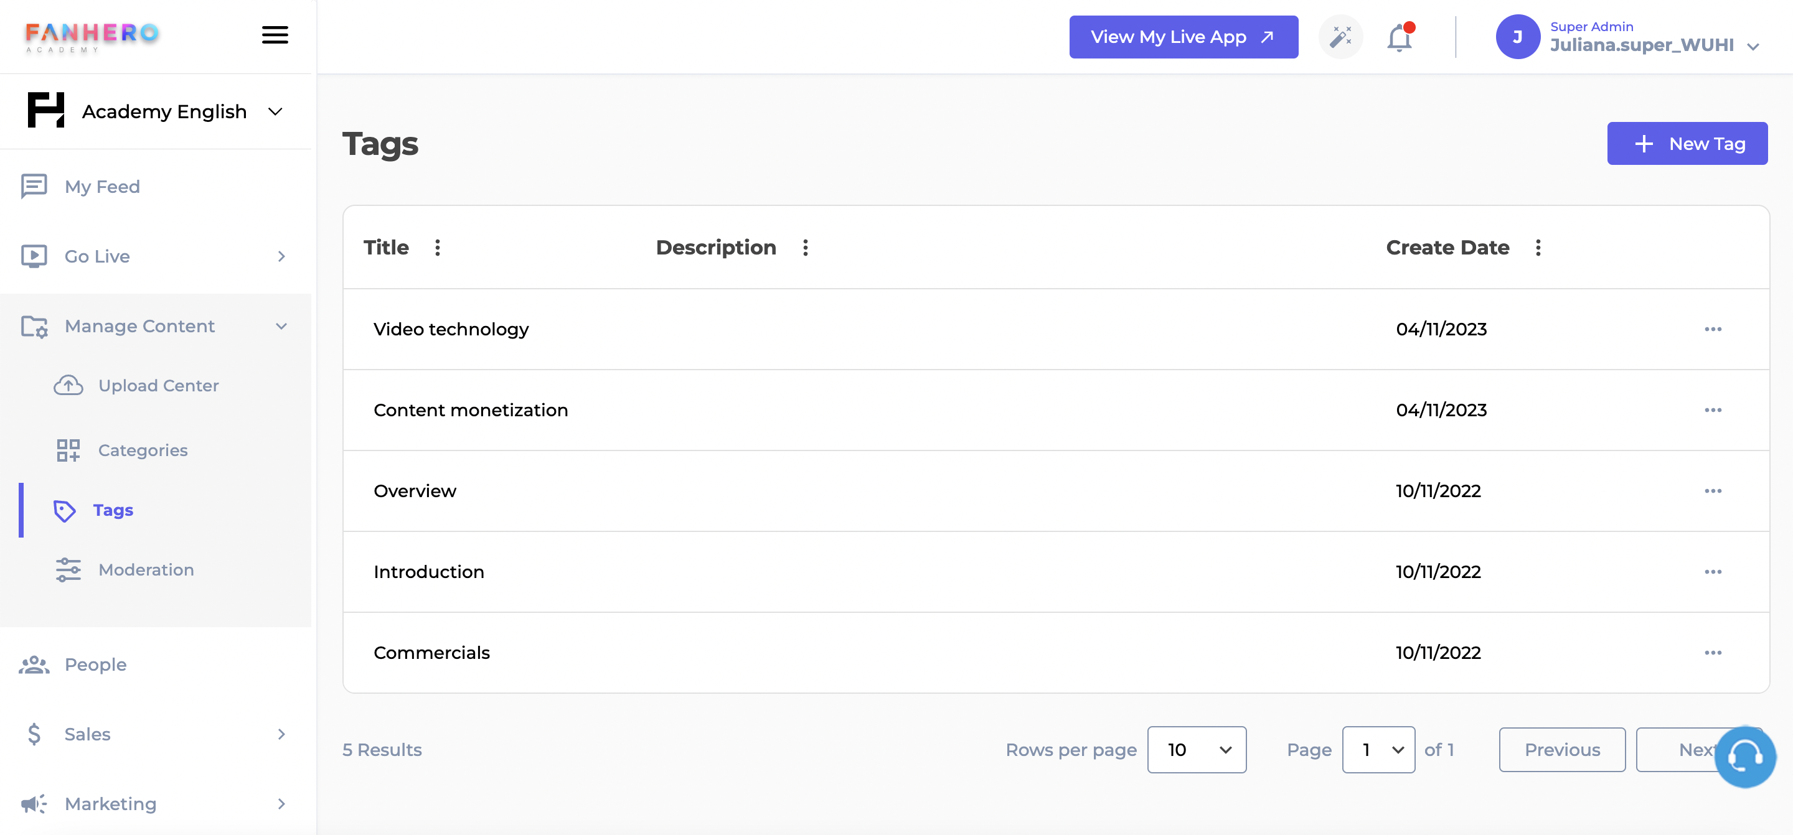Open Moderation menu item

point(146,569)
